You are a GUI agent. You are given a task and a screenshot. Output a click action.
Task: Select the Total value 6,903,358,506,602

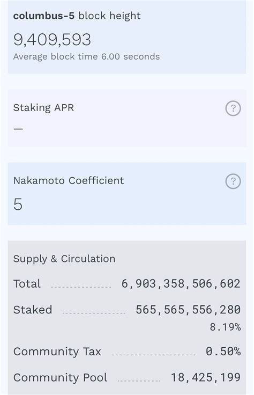coord(181,284)
